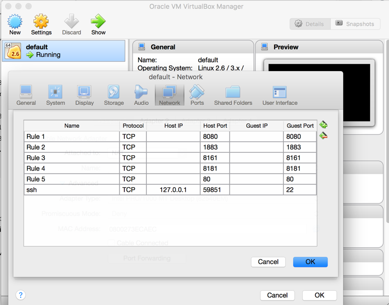Open the System settings category
The width and height of the screenshot is (389, 305).
click(55, 95)
